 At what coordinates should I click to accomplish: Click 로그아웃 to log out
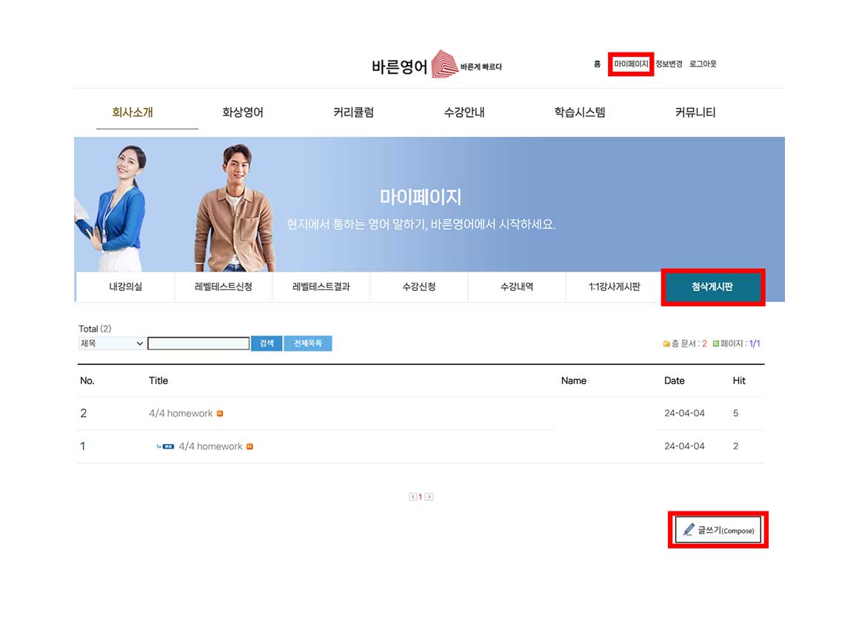[703, 64]
